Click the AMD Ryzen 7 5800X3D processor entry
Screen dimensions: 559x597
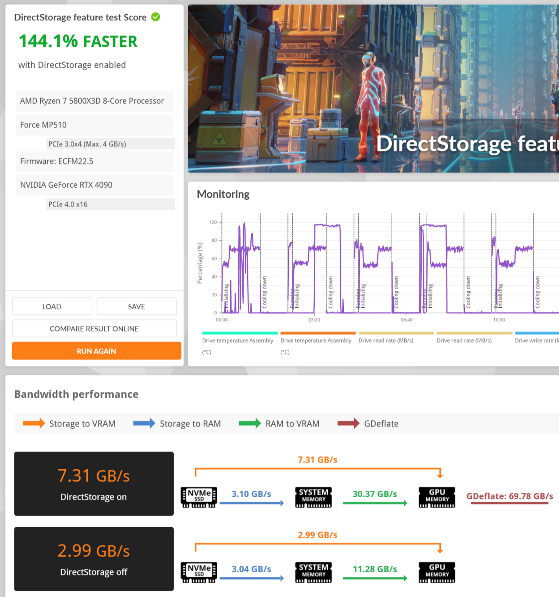pyautogui.click(x=95, y=101)
